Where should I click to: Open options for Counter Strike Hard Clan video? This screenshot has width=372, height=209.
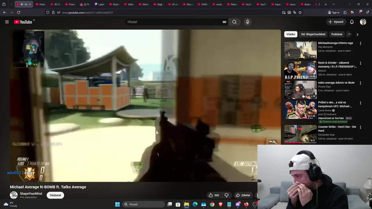pos(361,127)
